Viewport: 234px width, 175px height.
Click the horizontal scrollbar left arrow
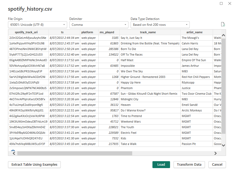[x=14, y=153]
